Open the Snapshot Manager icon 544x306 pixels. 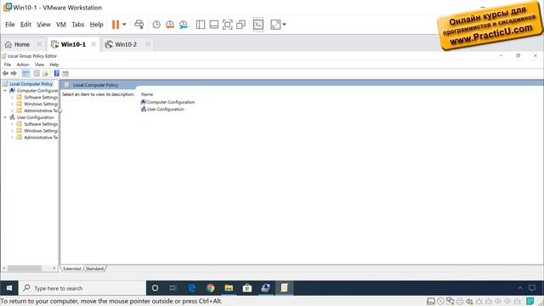(x=184, y=25)
